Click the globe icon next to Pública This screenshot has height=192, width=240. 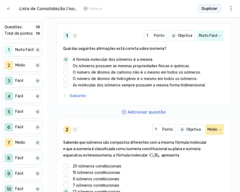click(85, 8)
